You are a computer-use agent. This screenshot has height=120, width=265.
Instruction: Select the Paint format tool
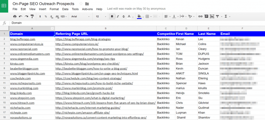click(x=32, y=16)
